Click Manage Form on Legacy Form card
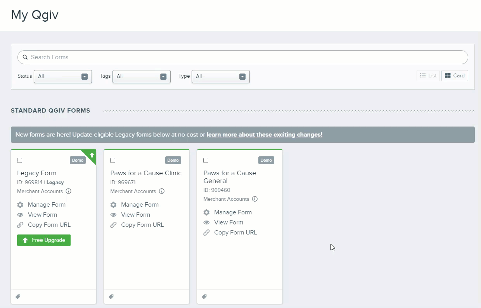Image resolution: width=481 pixels, height=308 pixels. click(47, 205)
